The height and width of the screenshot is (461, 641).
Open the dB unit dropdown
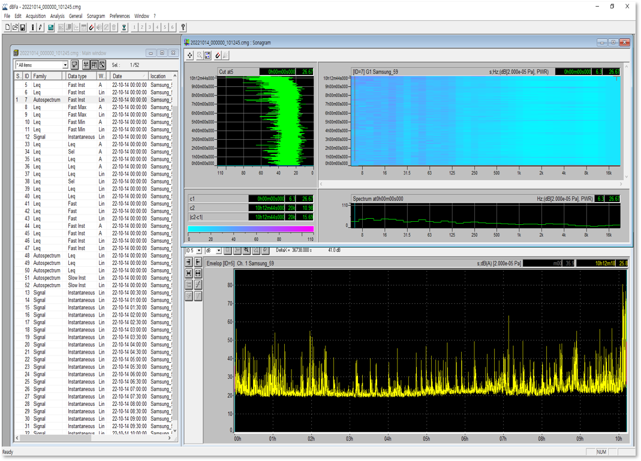(x=219, y=250)
